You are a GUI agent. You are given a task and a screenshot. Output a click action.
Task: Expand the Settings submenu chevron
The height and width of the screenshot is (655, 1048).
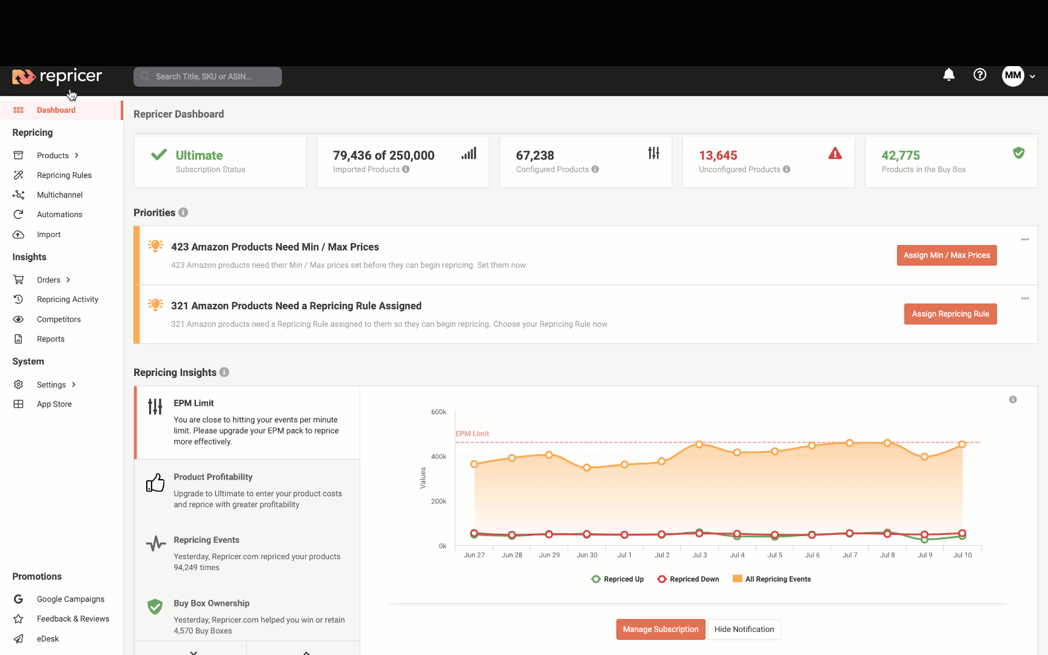point(74,385)
